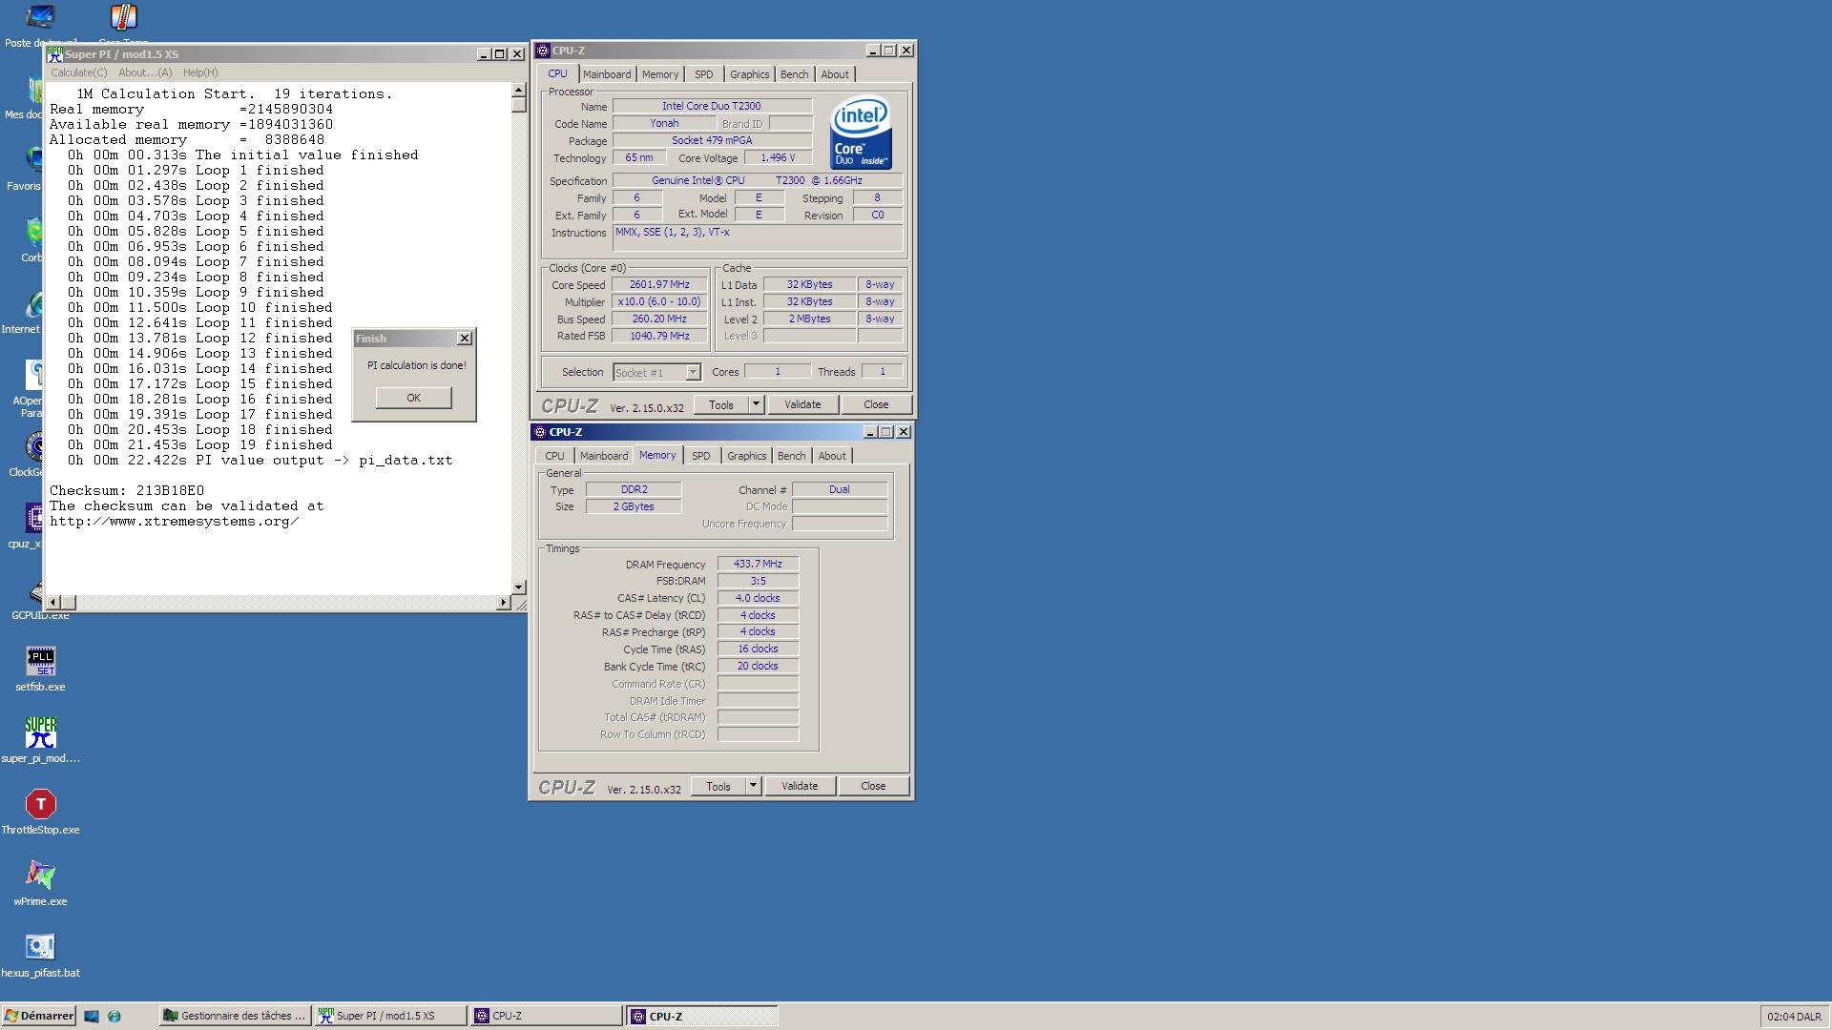Viewport: 1832px width, 1030px height.
Task: Click OK in the Finish dialog
Action: [413, 398]
